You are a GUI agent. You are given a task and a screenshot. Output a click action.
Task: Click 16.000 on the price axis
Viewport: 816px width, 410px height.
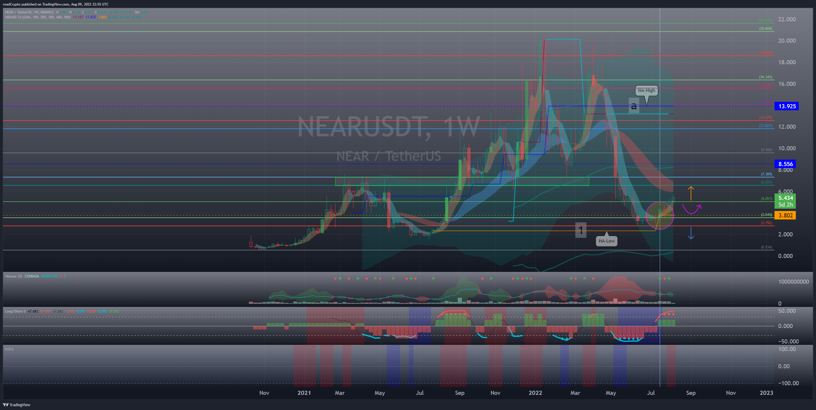[x=787, y=84]
